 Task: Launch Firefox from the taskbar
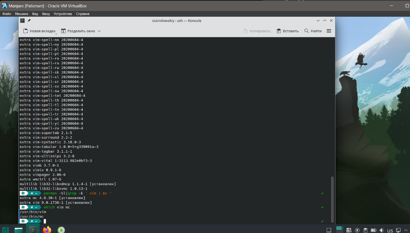[x=47, y=230]
